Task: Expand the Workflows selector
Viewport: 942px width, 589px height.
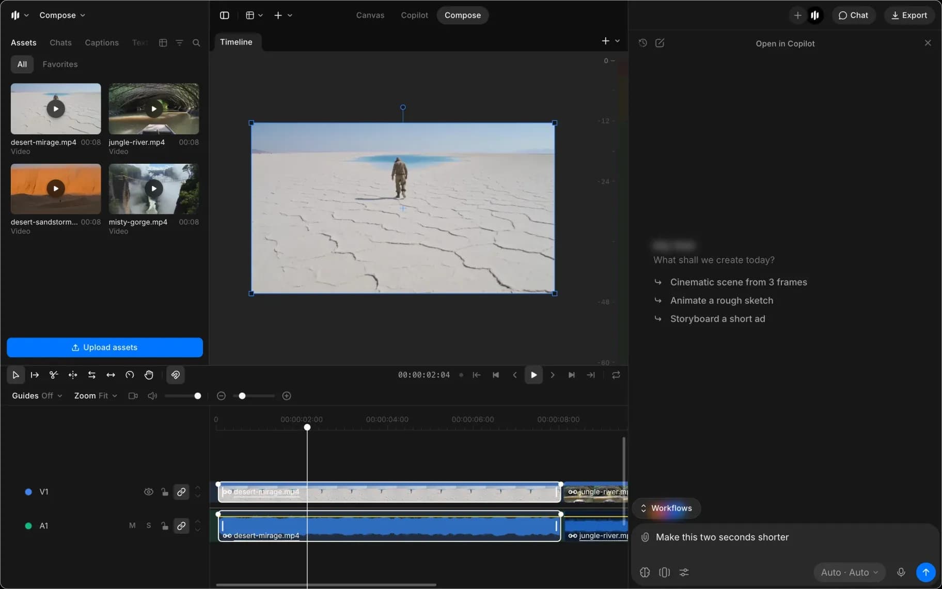Action: point(666,508)
